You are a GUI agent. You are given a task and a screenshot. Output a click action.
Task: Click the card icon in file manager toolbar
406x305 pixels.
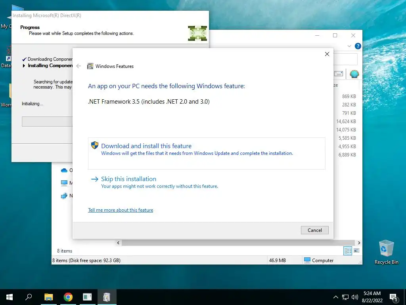point(339,74)
